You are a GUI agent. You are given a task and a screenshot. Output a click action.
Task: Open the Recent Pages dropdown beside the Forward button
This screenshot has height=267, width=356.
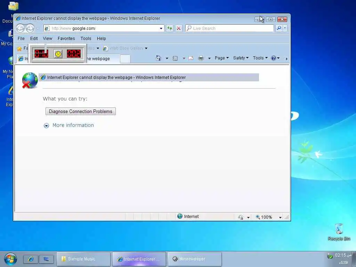(38, 29)
